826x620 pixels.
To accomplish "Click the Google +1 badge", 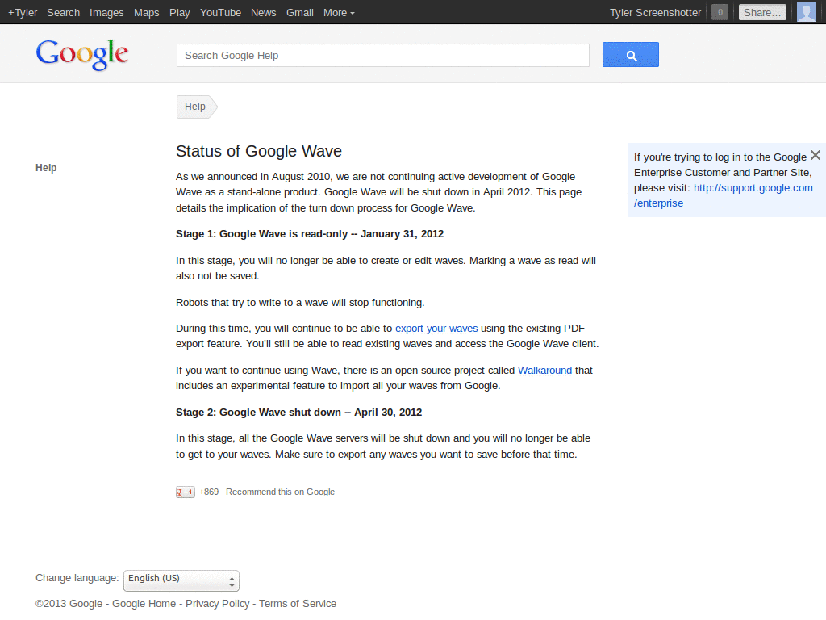I will tap(185, 492).
